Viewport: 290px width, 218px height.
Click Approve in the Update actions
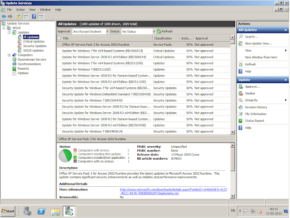(252, 86)
